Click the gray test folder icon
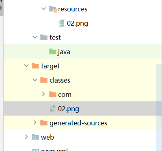 click(x=44, y=37)
